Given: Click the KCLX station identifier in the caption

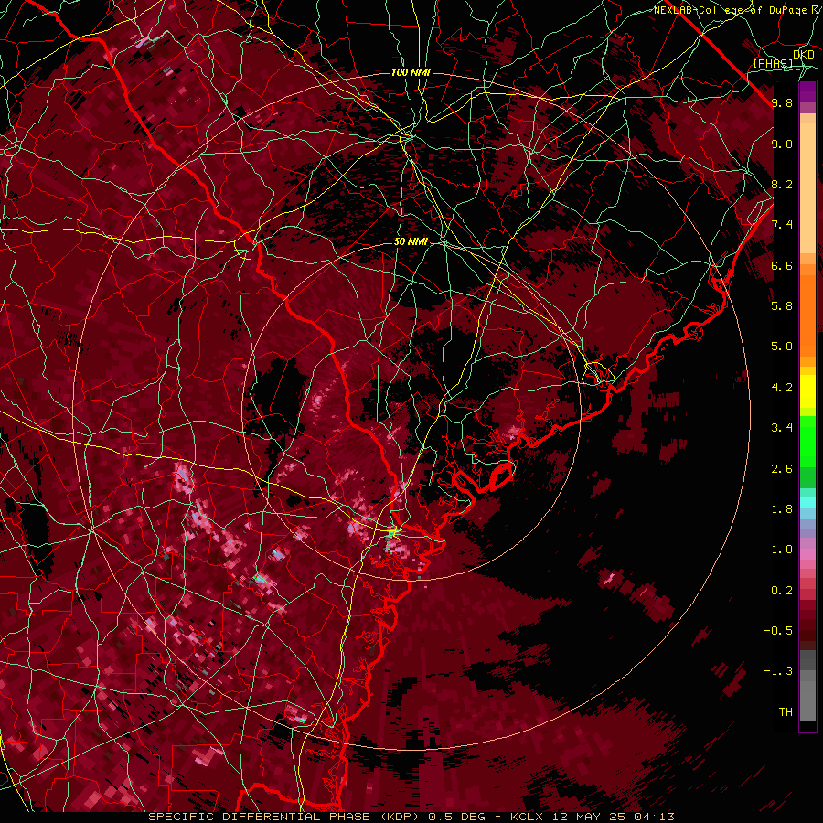Looking at the screenshot, I should pos(528,817).
